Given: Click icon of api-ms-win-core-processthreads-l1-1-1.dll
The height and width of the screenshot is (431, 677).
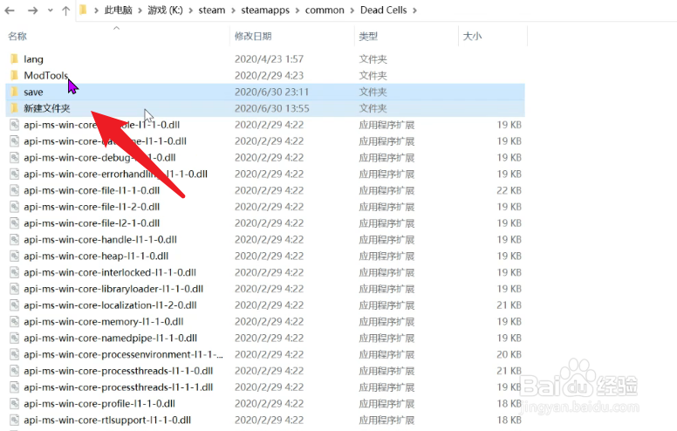Looking at the screenshot, I should pos(14,387).
